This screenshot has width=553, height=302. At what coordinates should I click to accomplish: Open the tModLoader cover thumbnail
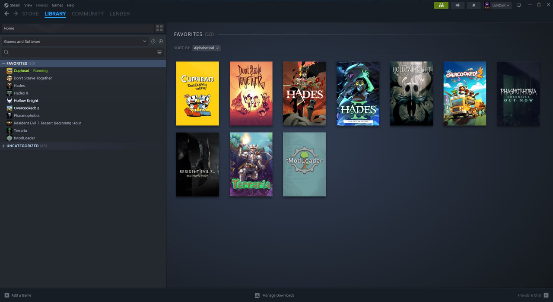pyautogui.click(x=305, y=164)
